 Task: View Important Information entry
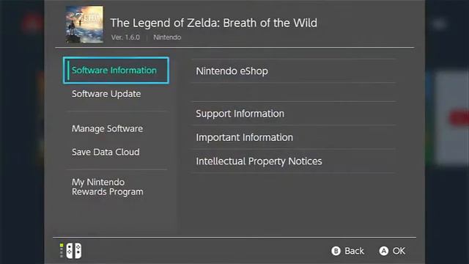point(293,137)
